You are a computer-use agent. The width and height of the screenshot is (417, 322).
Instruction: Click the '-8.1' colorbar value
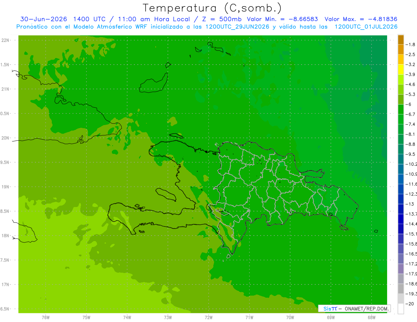click(410, 134)
